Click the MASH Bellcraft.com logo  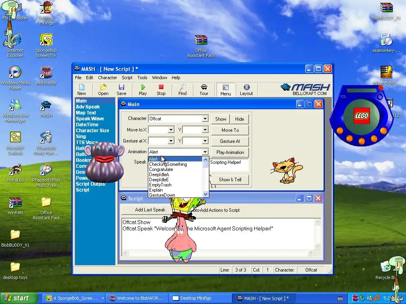pos(305,89)
